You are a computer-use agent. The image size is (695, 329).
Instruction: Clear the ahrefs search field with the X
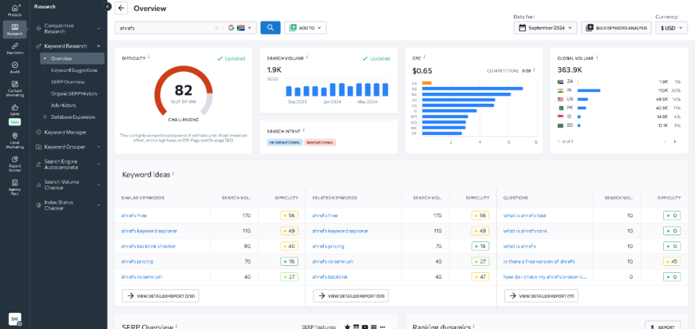point(217,27)
